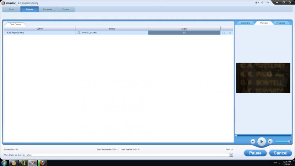295x166 pixels.
Task: Open the skin theme dropdown in the title bar
Action: (x=257, y=2)
